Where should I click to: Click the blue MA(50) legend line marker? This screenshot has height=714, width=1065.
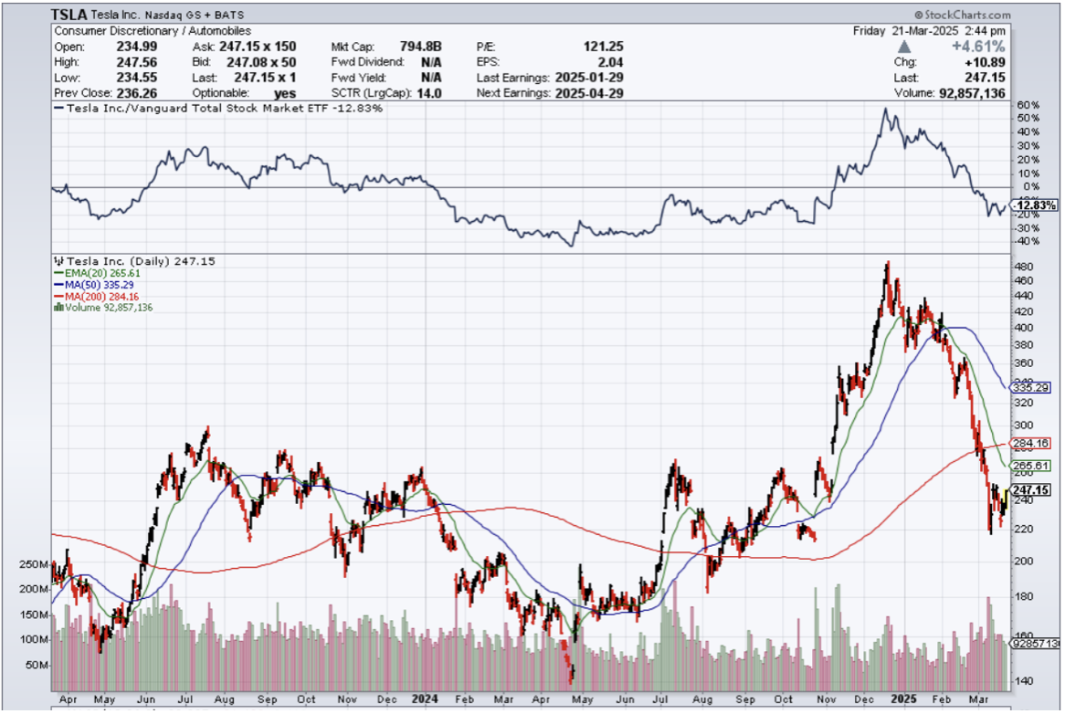tap(58, 285)
